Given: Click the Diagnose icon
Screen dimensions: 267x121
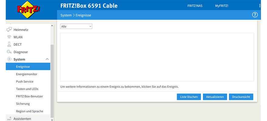Looking at the screenshot, I should (9, 52).
